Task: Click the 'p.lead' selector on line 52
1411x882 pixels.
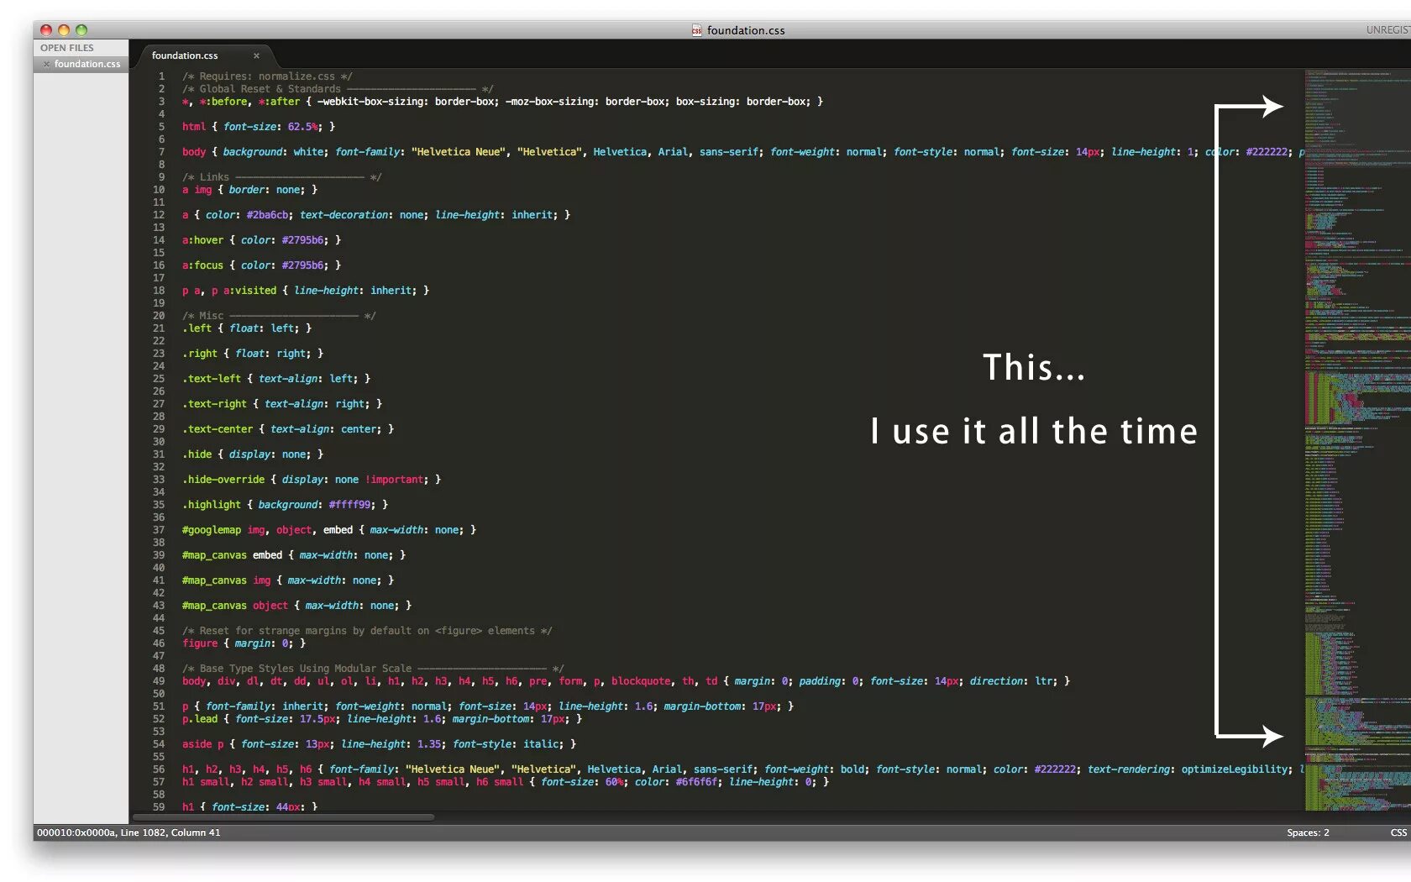Action: pos(200,719)
